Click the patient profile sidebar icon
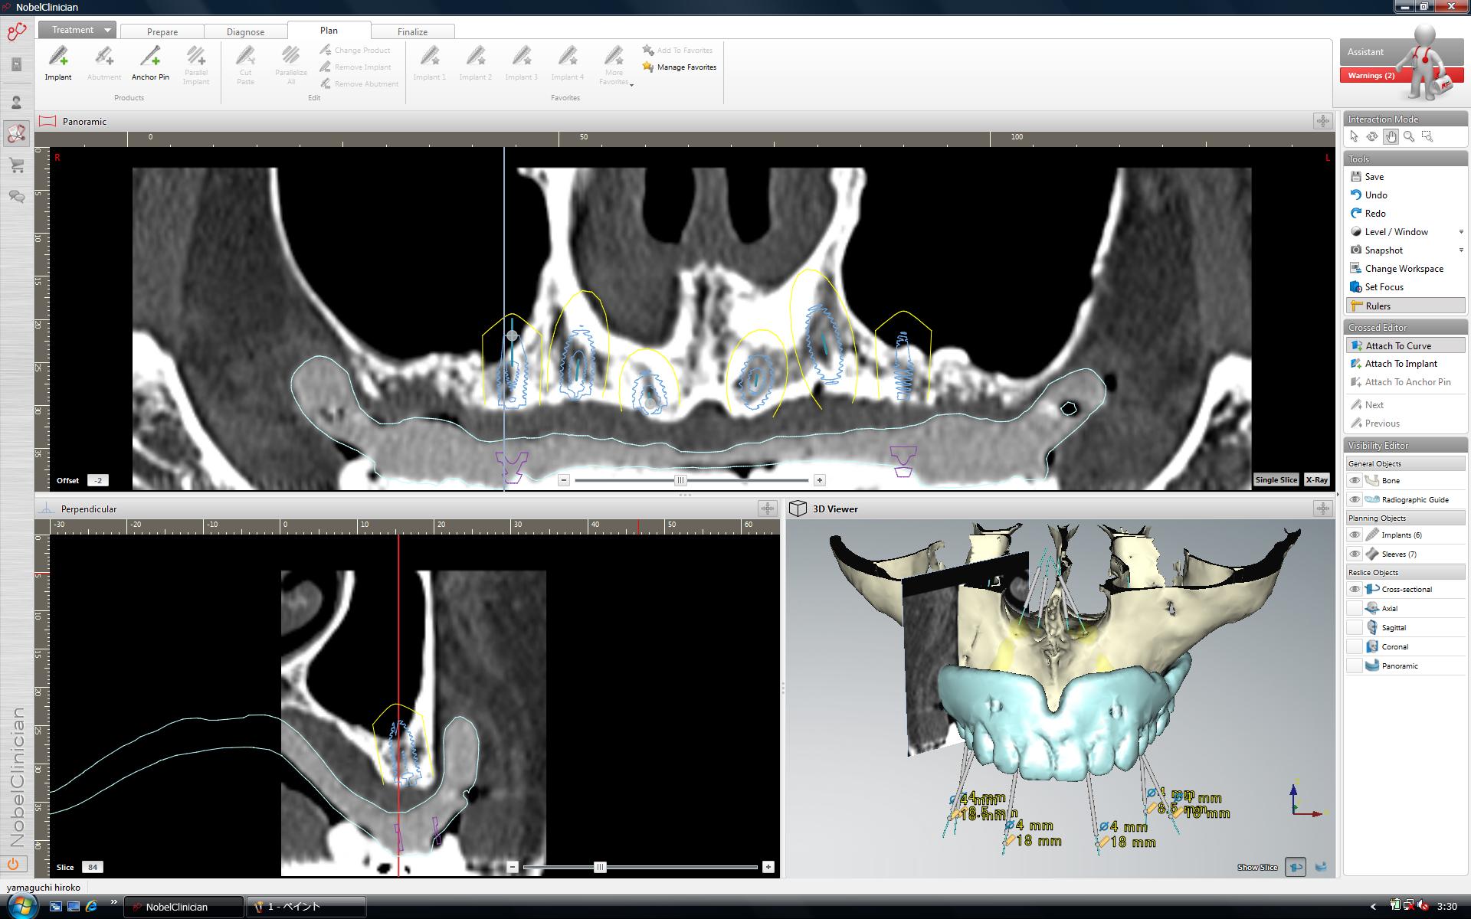This screenshot has width=1471, height=919. click(x=17, y=103)
